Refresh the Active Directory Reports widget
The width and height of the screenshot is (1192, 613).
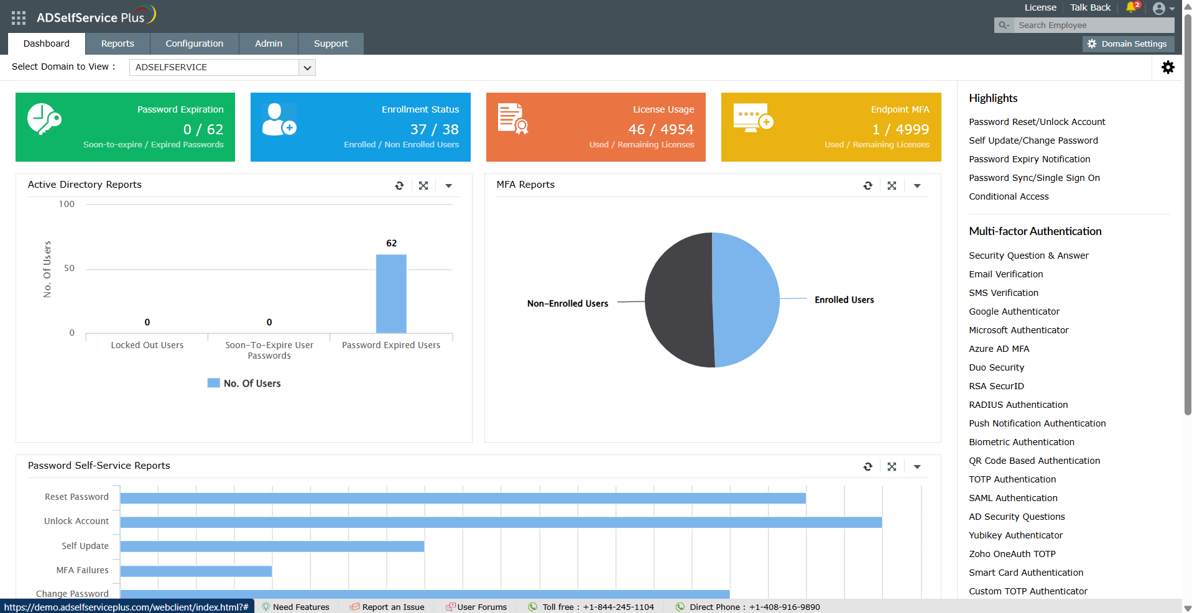tap(399, 185)
